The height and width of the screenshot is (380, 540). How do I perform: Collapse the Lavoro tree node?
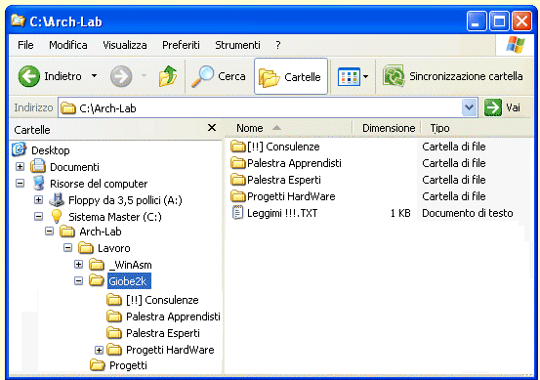click(67, 248)
